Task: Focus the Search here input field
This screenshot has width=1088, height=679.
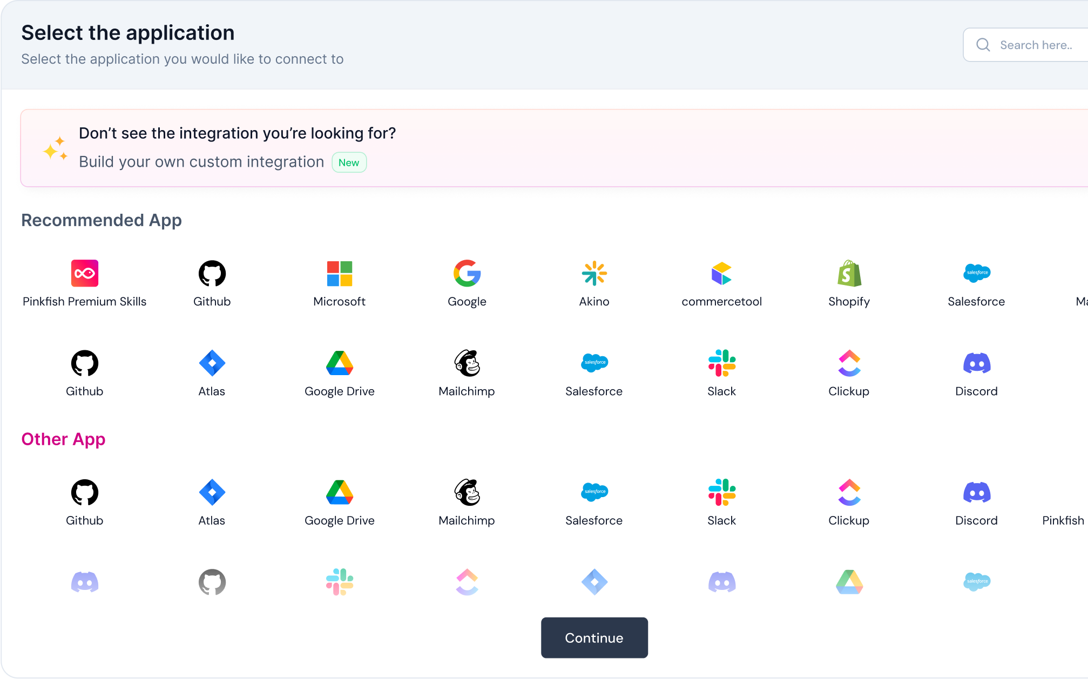Action: (x=1026, y=45)
